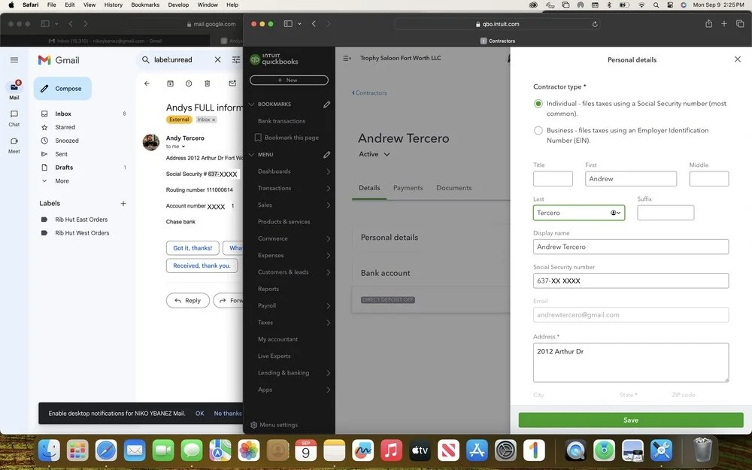Open the History menu in the menu bar
The width and height of the screenshot is (752, 470).
pos(114,5)
